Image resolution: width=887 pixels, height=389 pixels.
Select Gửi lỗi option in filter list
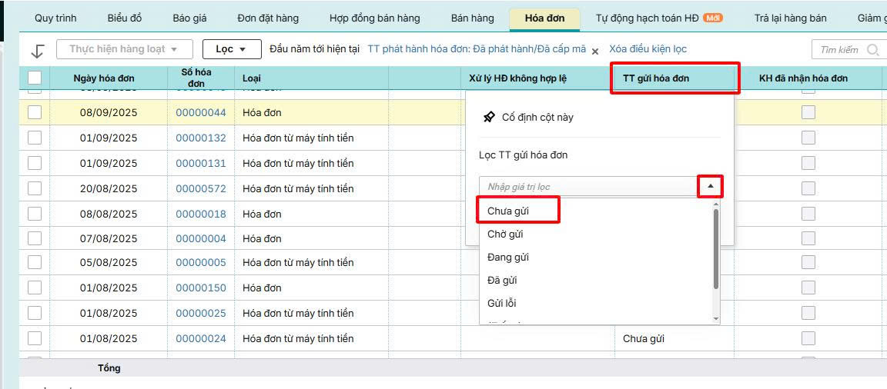pos(501,304)
